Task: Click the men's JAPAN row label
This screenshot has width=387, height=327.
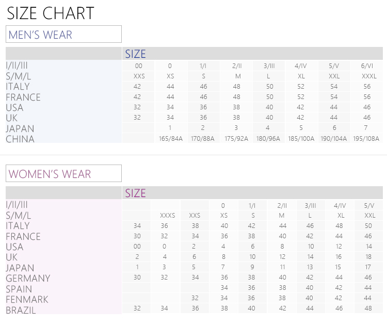Action: (x=20, y=128)
